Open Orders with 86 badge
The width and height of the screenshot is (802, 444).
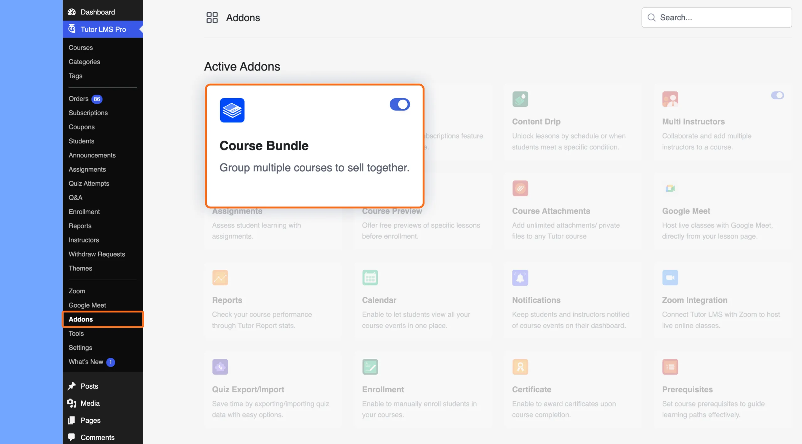click(85, 99)
